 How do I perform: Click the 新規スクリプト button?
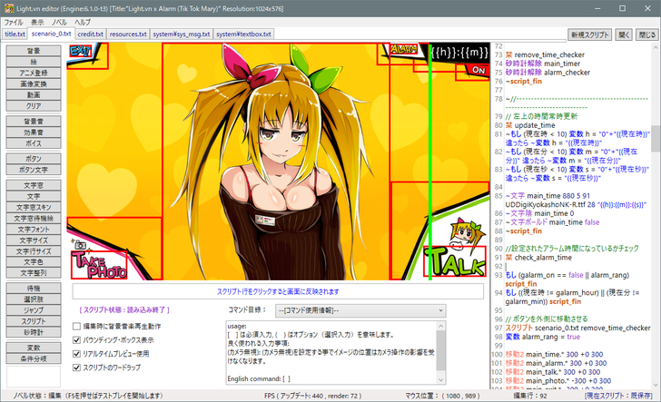pos(590,34)
